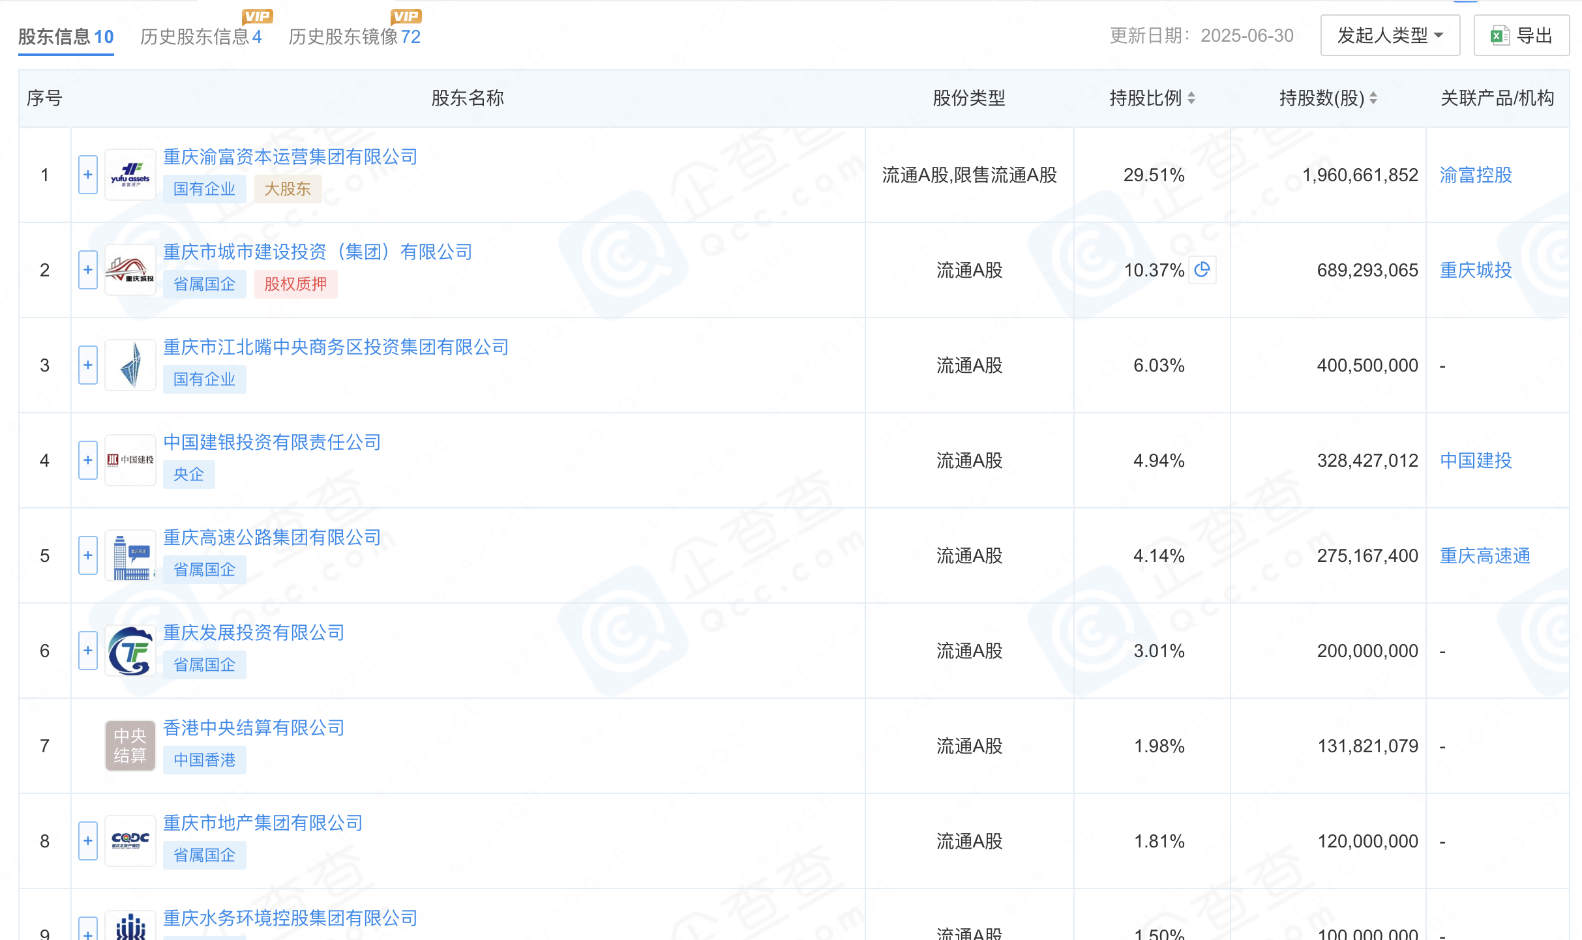Click the Chongqing city investment bridge logo
Screen dimensions: 1582x940
pos(130,270)
